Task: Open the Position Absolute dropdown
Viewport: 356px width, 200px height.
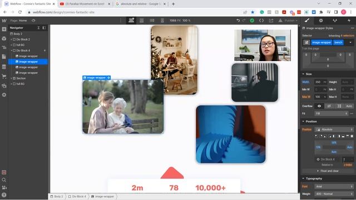Action: coord(334,129)
